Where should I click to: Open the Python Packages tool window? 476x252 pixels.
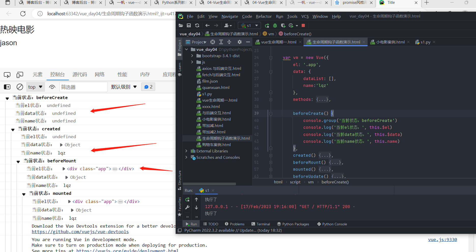tap(293, 224)
